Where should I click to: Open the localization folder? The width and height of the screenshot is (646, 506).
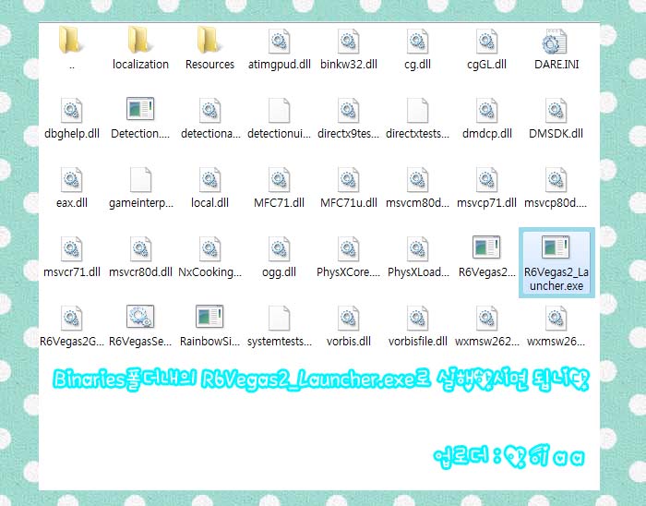(x=140, y=41)
